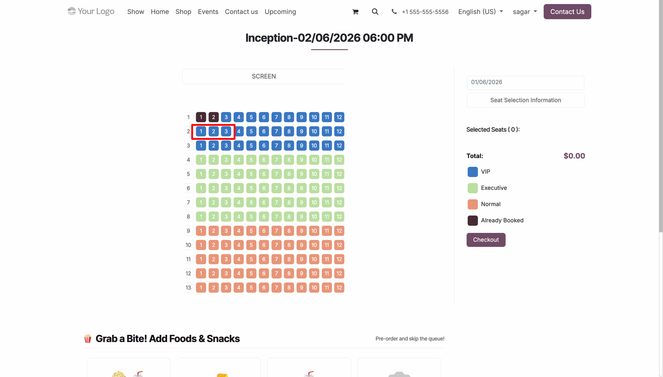Select Normal seat 8 in row 10
This screenshot has width=663, height=377.
tap(289, 245)
